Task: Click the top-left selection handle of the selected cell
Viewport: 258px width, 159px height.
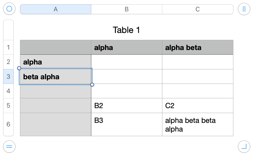Action: click(19, 68)
